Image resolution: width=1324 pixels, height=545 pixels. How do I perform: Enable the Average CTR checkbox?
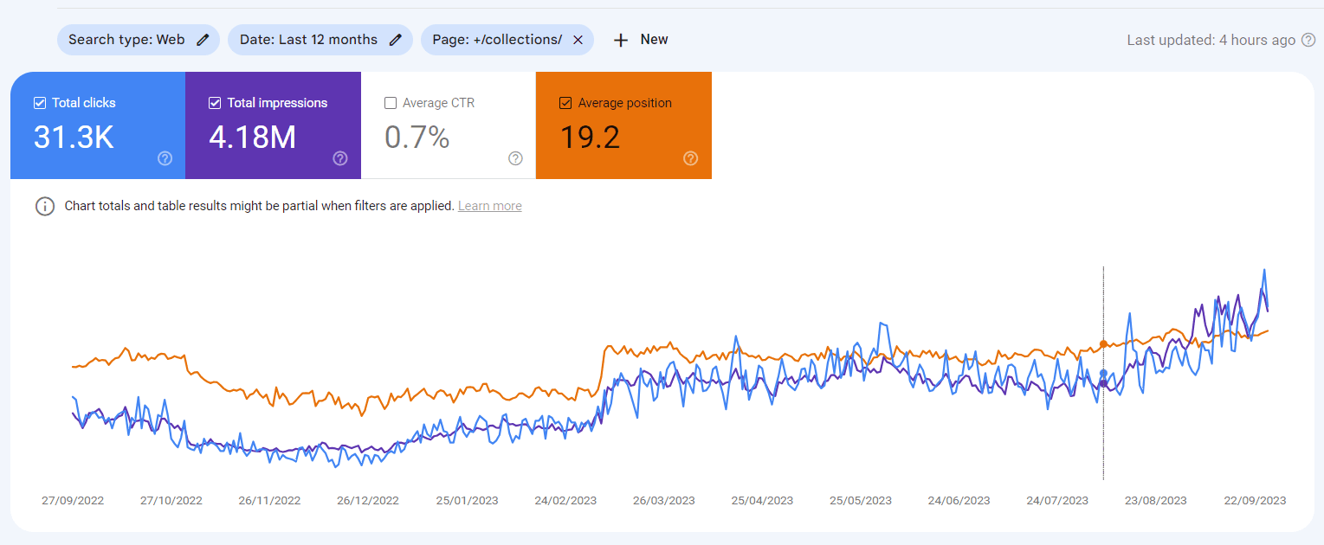390,102
